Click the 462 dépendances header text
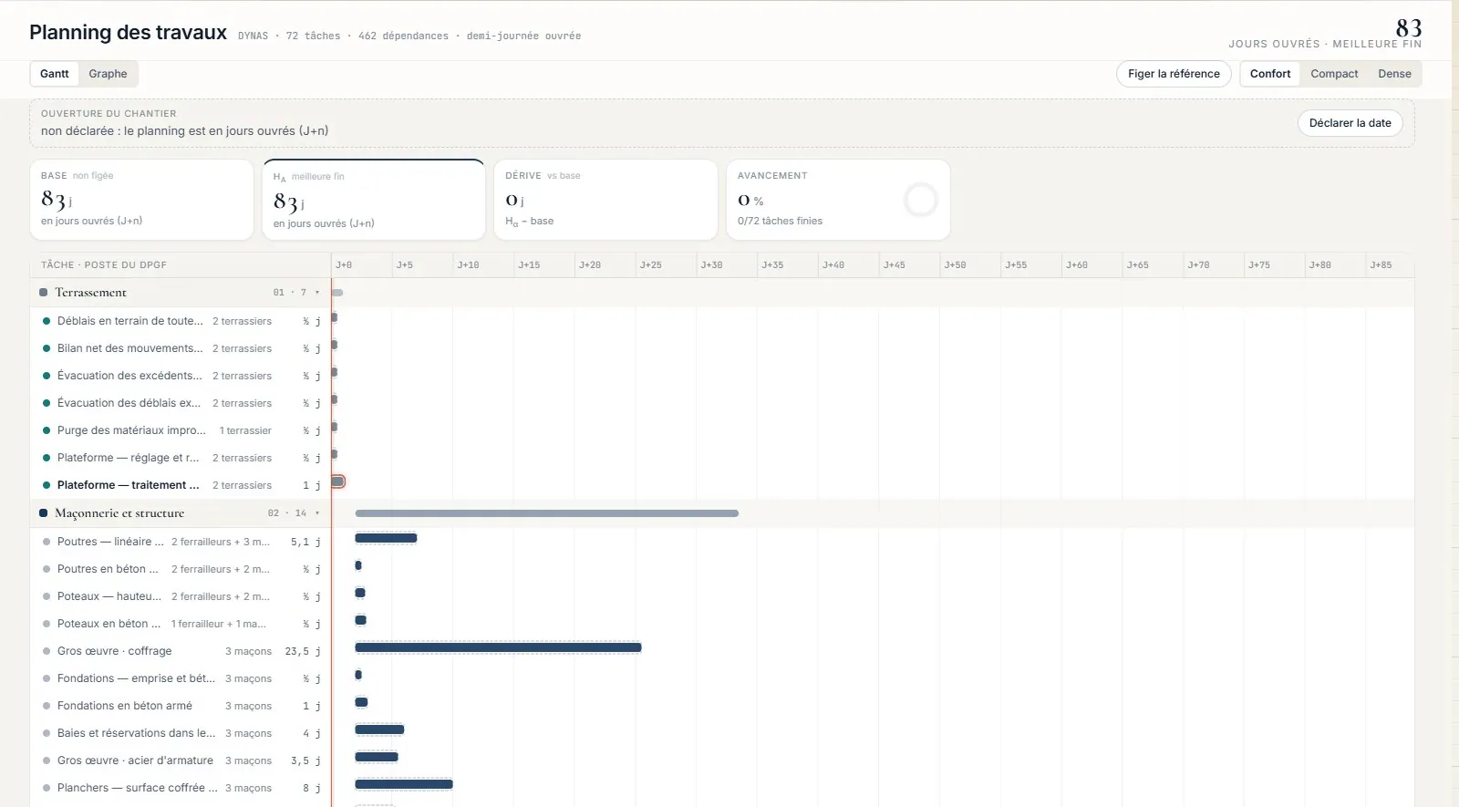The width and height of the screenshot is (1459, 807). click(403, 36)
